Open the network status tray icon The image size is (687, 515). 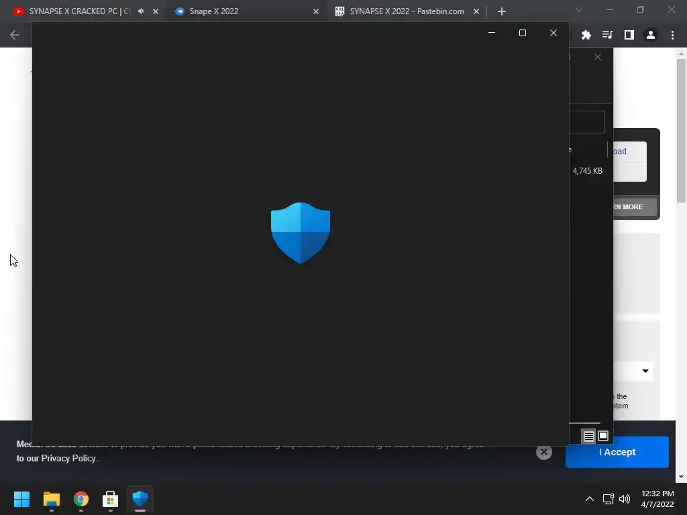pyautogui.click(x=608, y=499)
